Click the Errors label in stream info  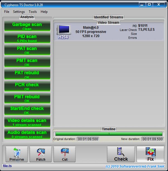[x=133, y=38]
